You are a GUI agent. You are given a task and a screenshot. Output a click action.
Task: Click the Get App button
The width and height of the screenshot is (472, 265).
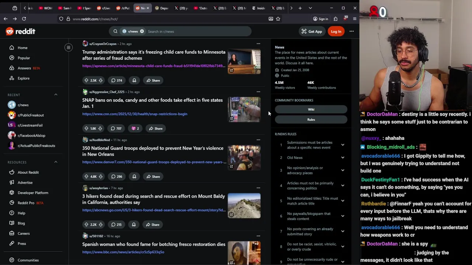coord(312,31)
